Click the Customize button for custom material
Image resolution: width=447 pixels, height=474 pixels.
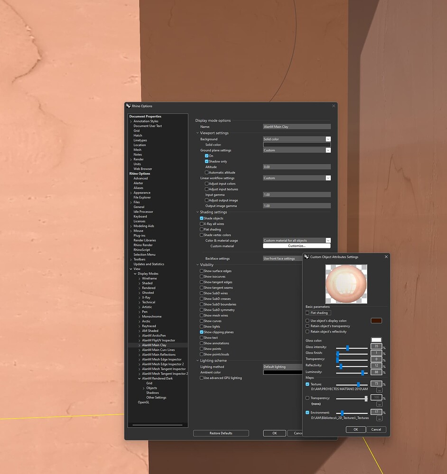click(x=297, y=246)
